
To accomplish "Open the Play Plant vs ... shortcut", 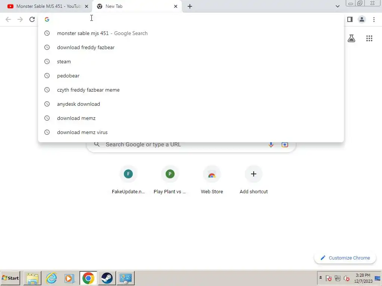I will click(170, 180).
